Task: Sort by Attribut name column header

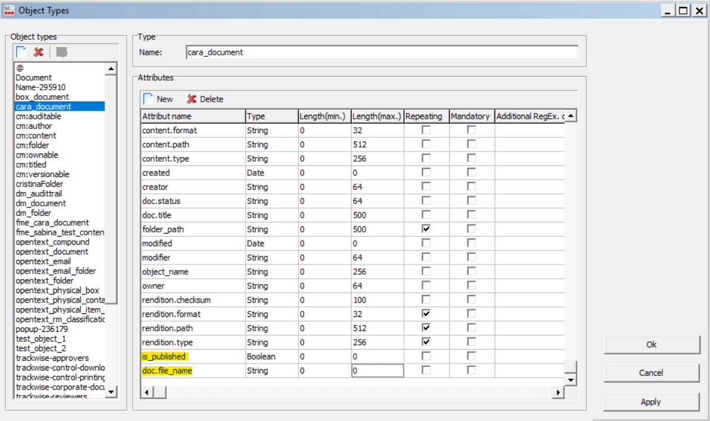Action: point(193,117)
